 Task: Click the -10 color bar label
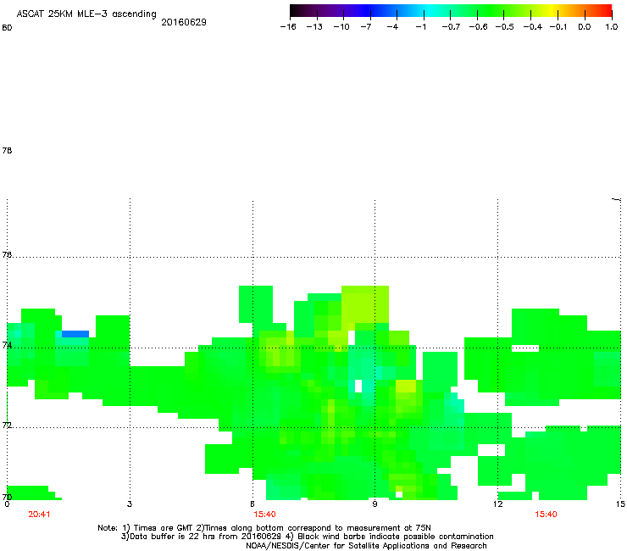(x=341, y=27)
